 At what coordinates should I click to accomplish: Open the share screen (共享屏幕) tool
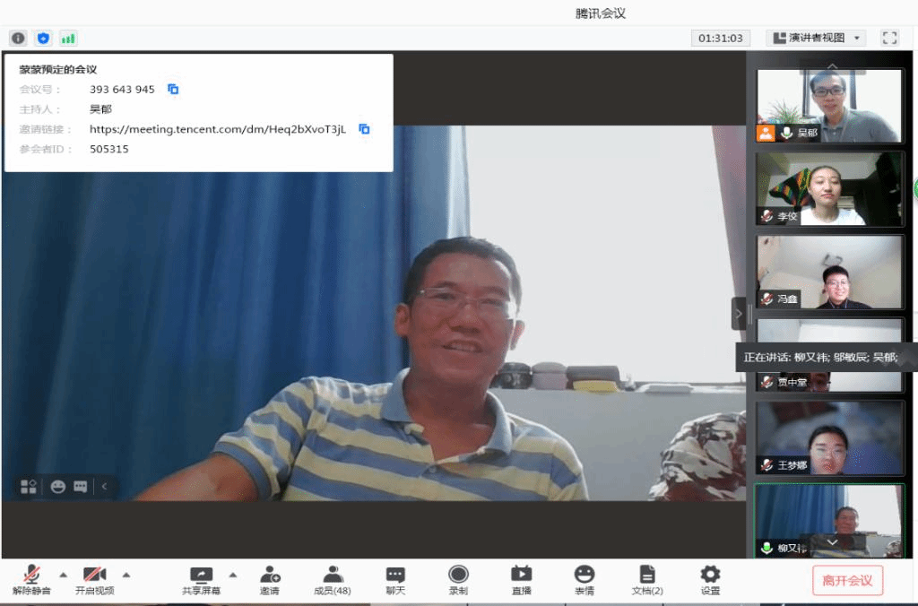click(x=201, y=580)
